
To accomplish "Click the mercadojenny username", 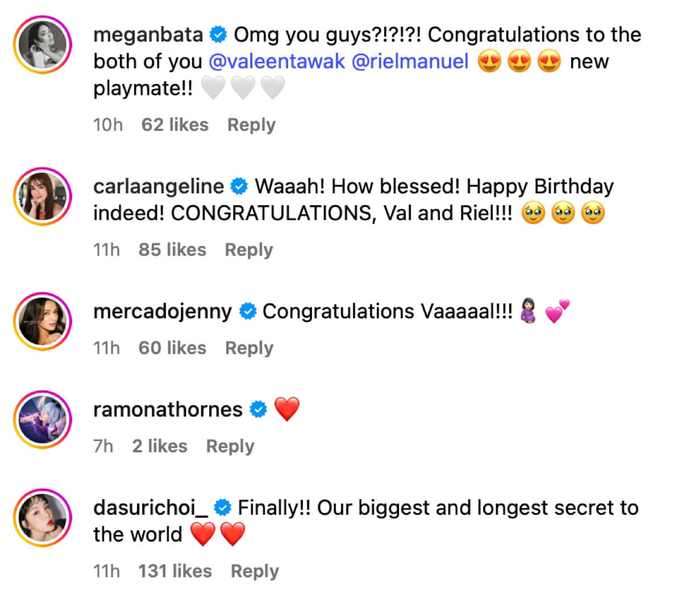I will click(x=163, y=311).
